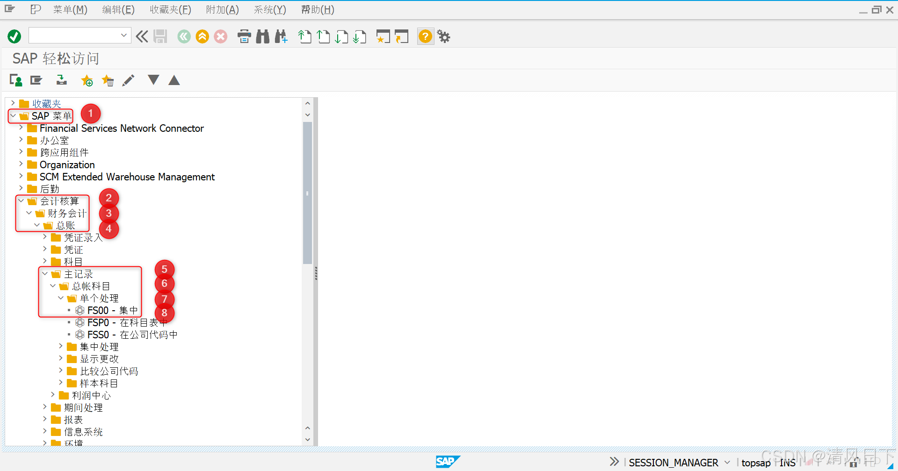Open the 系统(Y) menu
The height and width of the screenshot is (471, 898).
coord(270,10)
